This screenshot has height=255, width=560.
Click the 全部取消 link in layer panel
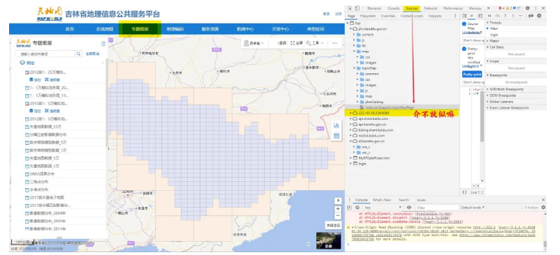pos(92,54)
